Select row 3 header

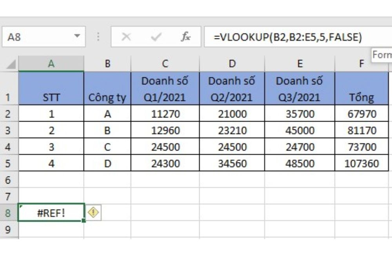9,130
